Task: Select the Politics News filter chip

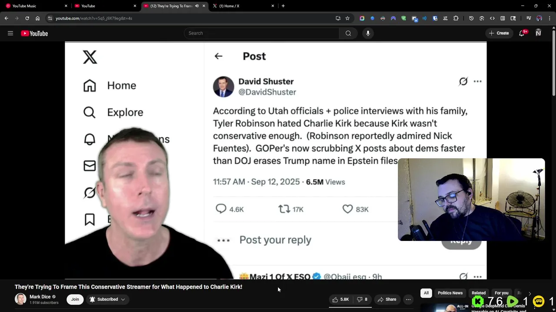Action: (450, 293)
